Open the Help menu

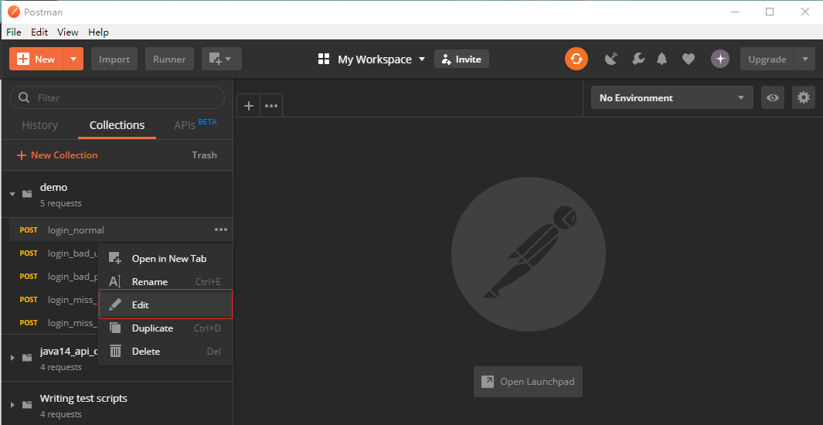98,32
